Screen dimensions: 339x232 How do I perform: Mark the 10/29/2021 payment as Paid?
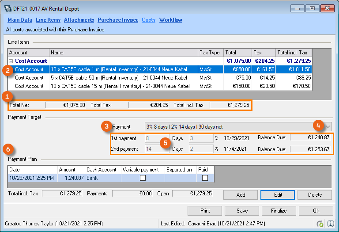pos(205,178)
